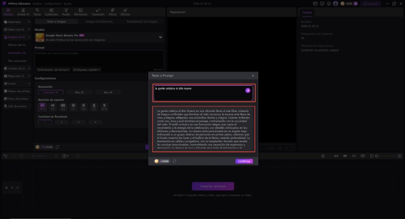Switch to Imagen de Referencia tab
This screenshot has height=219, width=405.
coord(99,22)
